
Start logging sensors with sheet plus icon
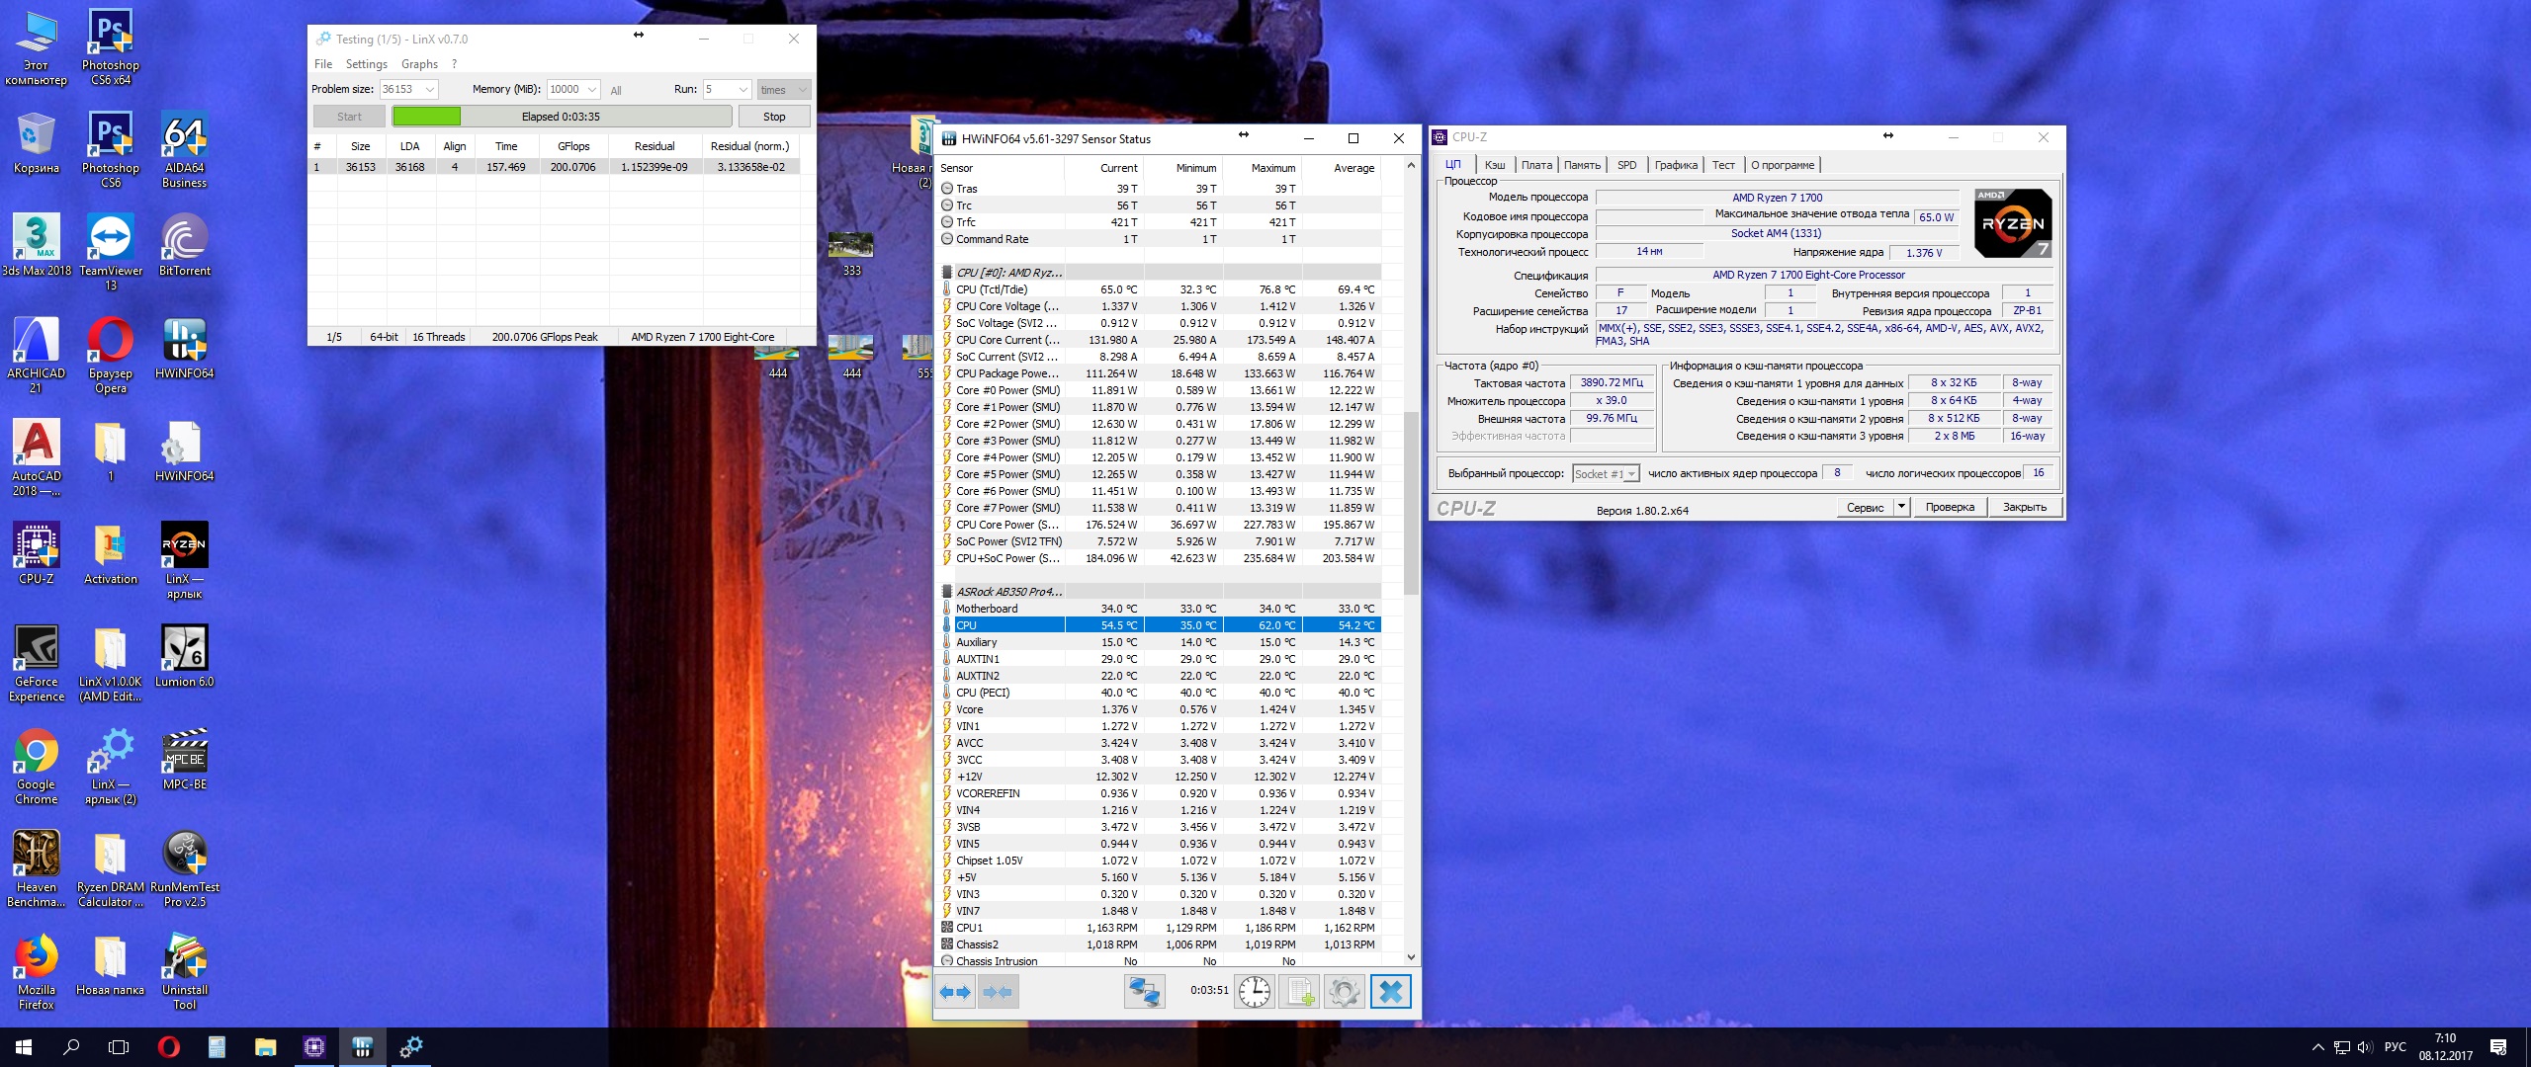pyautogui.click(x=1299, y=992)
